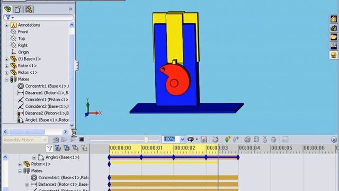Image resolution: width=339 pixels, height=191 pixels.
Task: Add a Motor to the study
Action: tap(247, 140)
